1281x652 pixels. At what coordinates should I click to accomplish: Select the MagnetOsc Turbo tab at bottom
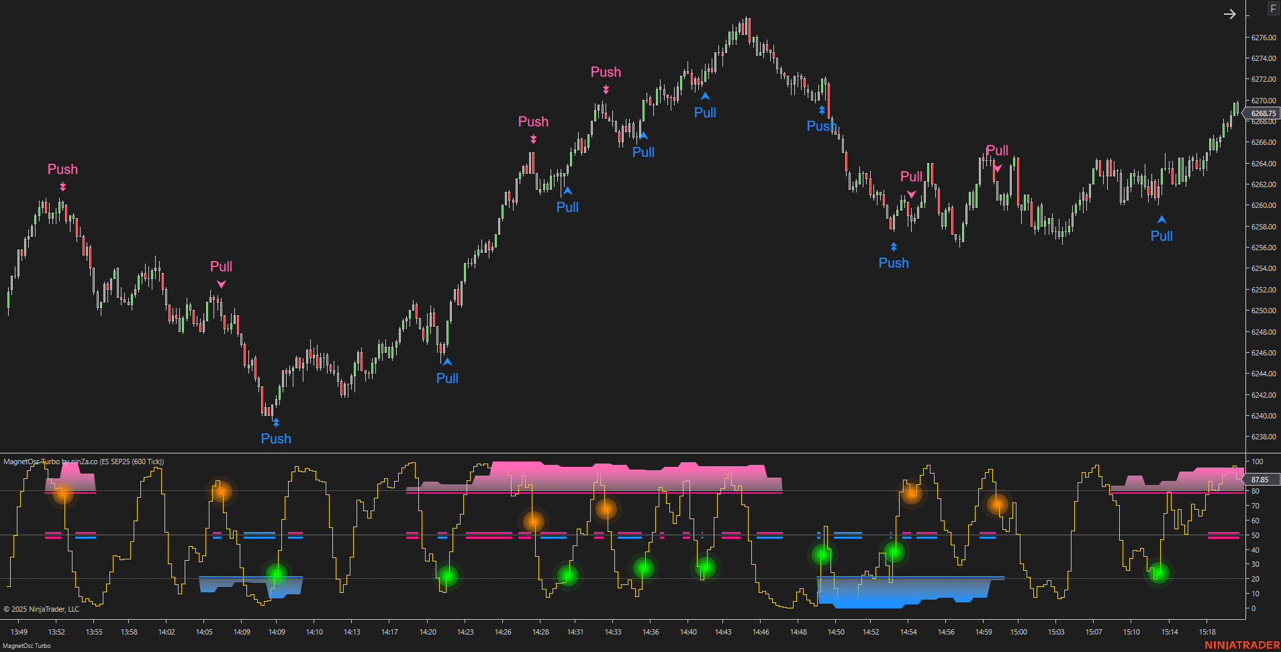pos(26,645)
